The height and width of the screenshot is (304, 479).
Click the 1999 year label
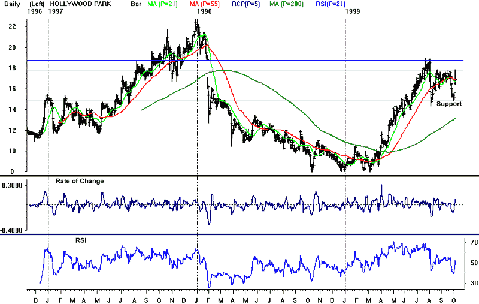(x=353, y=11)
